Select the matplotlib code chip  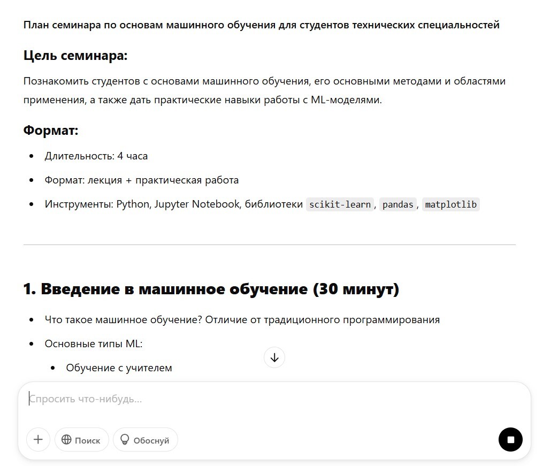450,204
